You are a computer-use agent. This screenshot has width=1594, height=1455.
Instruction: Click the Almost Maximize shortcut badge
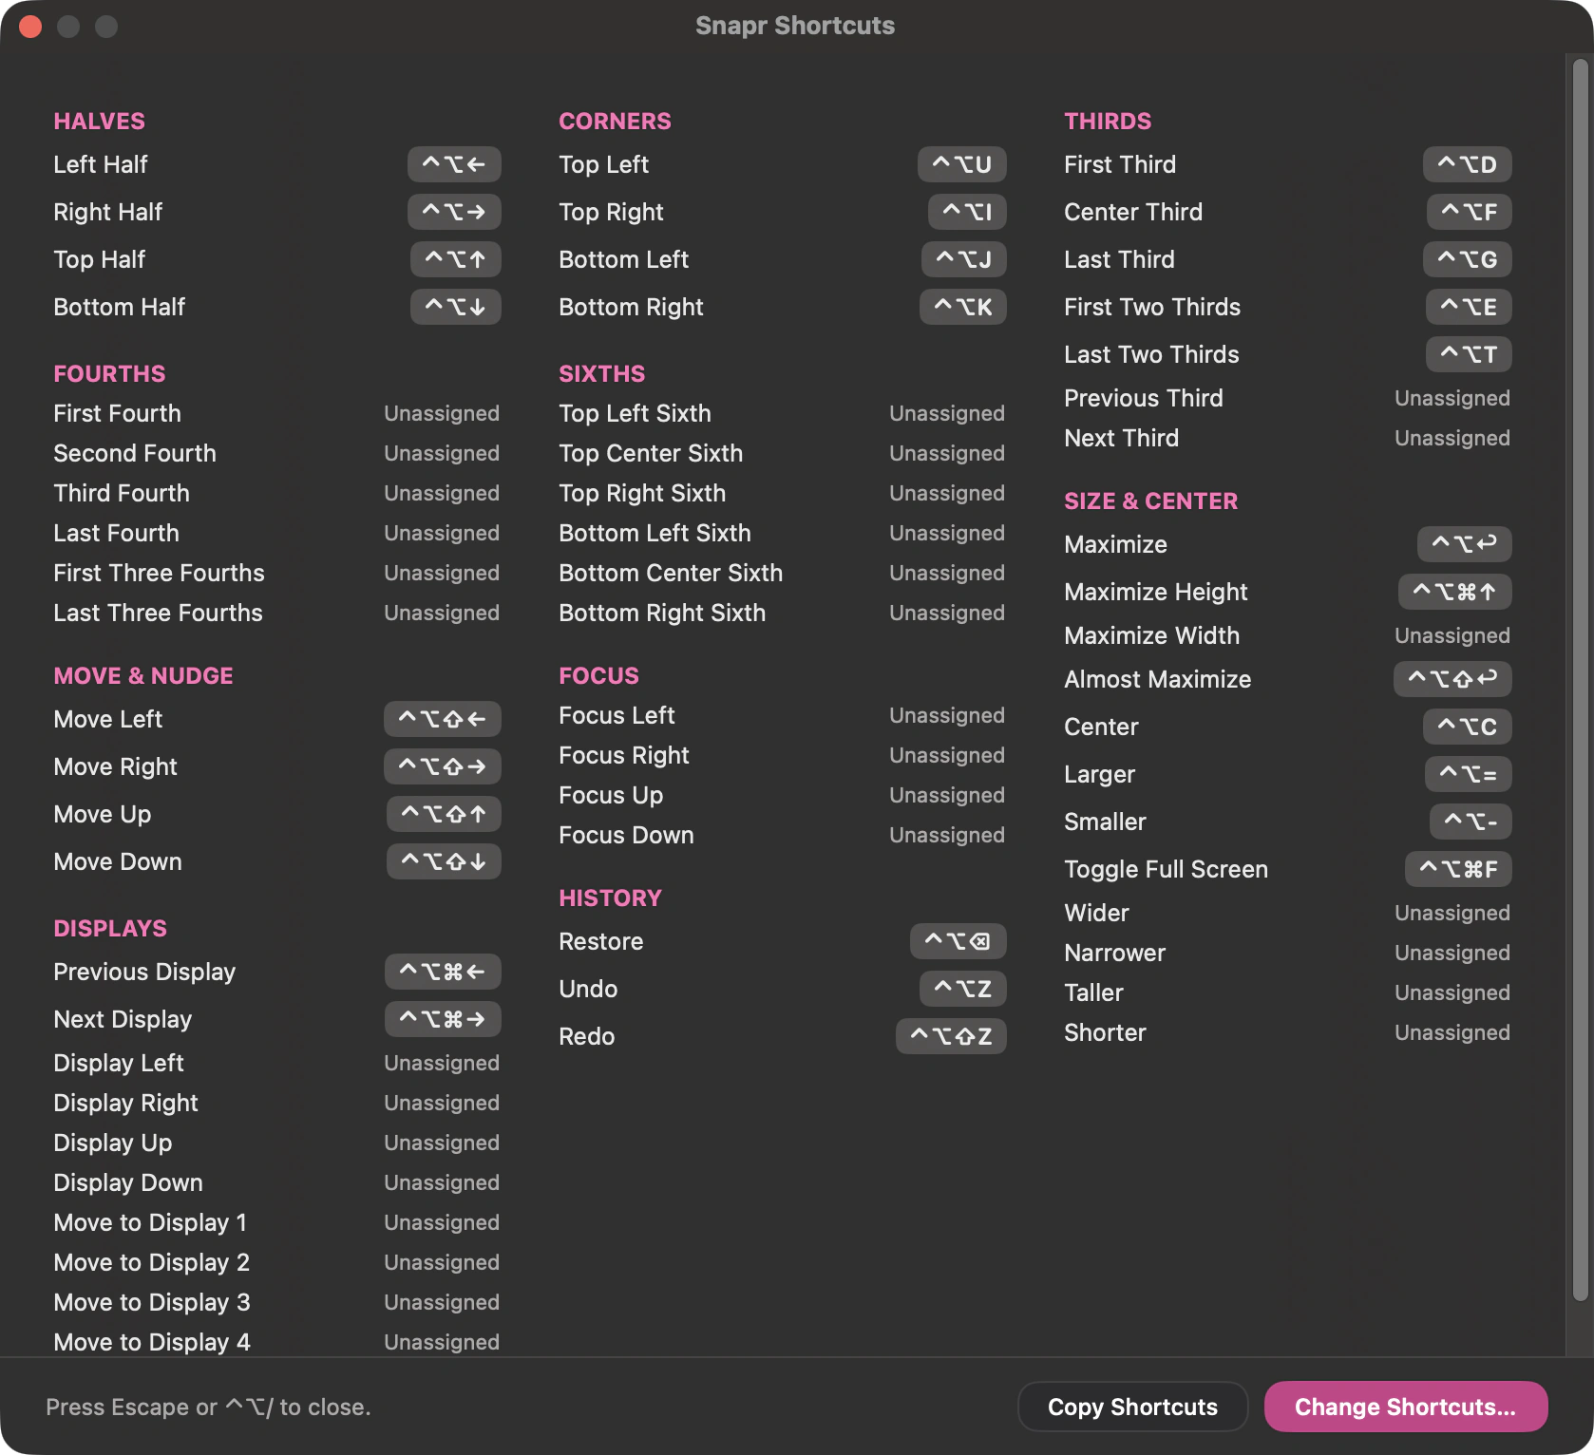click(x=1452, y=679)
